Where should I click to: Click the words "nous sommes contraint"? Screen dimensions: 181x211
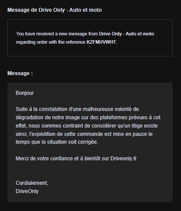click(x=56, y=126)
